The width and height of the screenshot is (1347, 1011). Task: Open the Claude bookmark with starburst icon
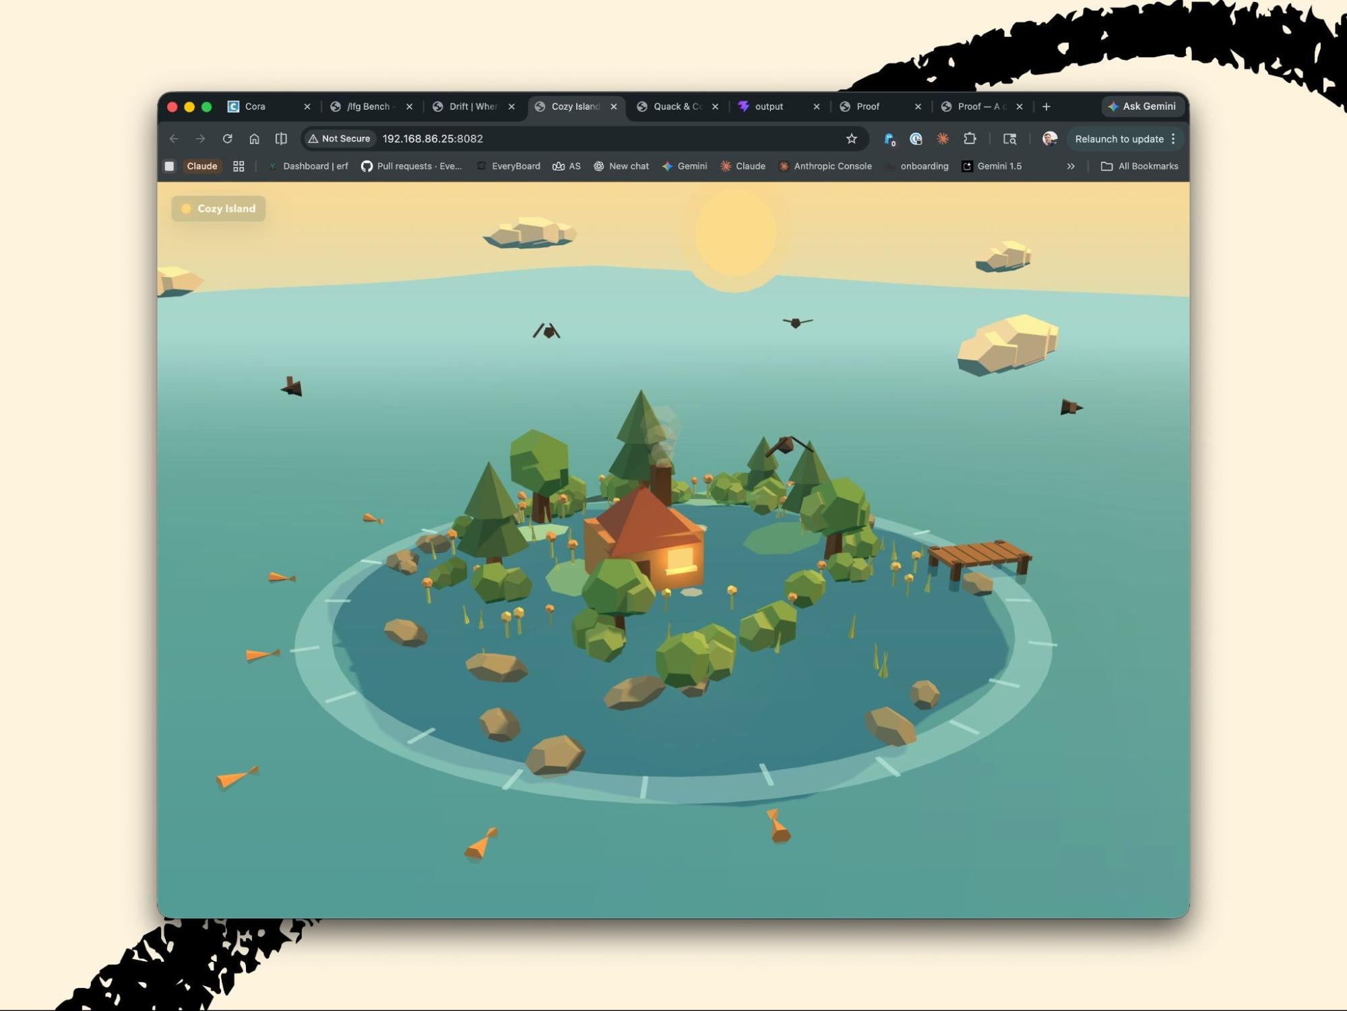[743, 166]
